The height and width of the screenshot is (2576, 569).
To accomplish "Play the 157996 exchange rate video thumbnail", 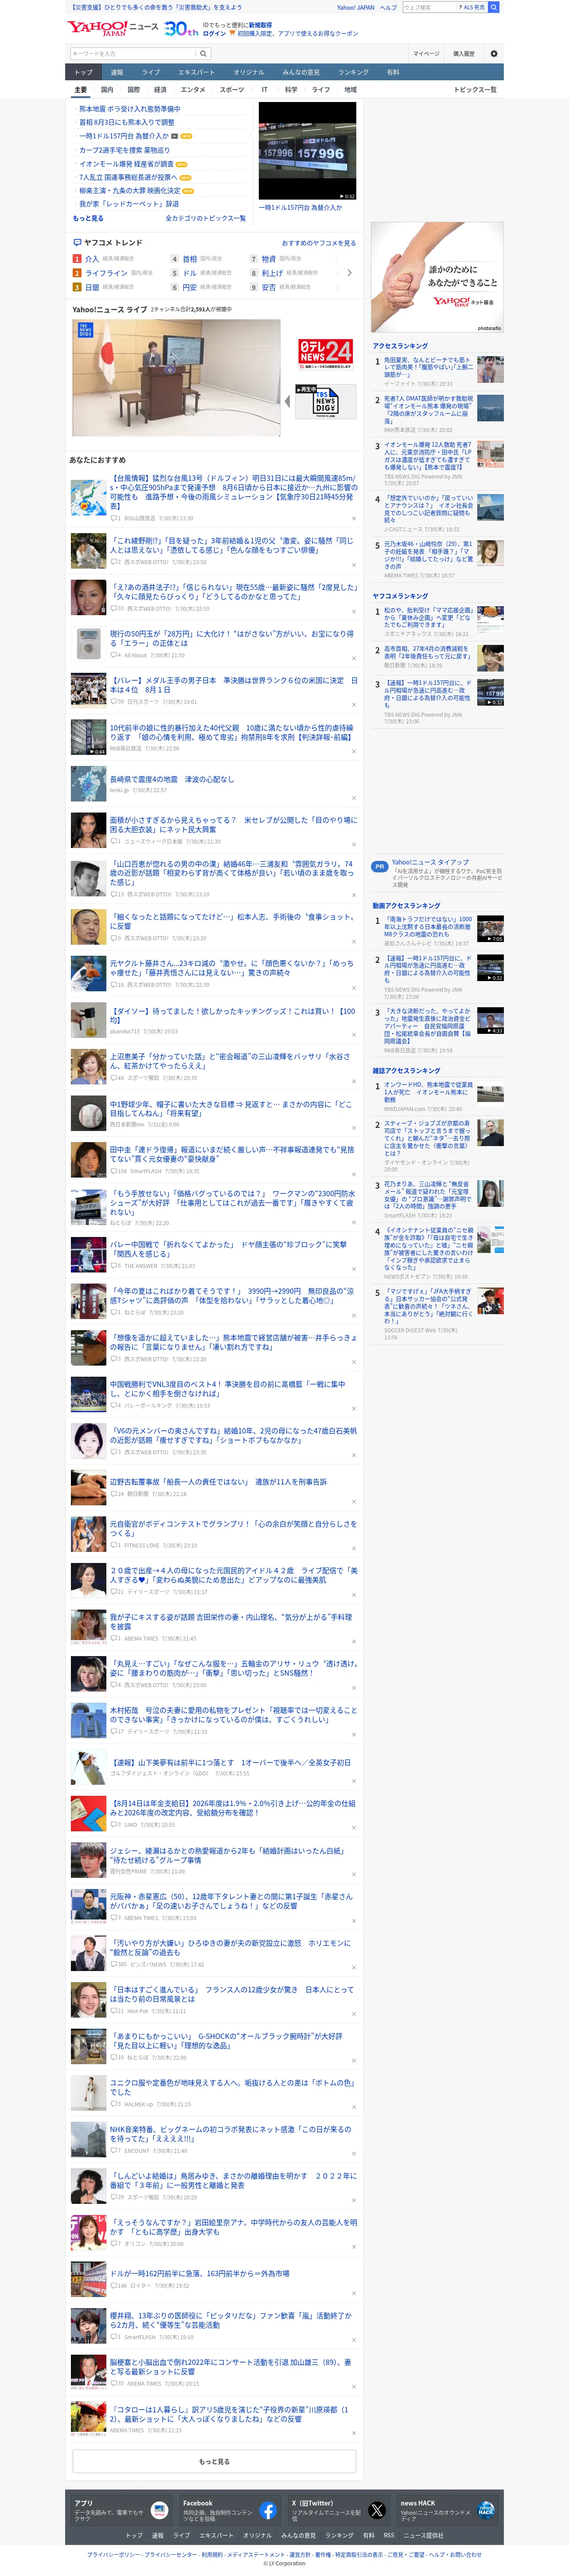I will [307, 151].
